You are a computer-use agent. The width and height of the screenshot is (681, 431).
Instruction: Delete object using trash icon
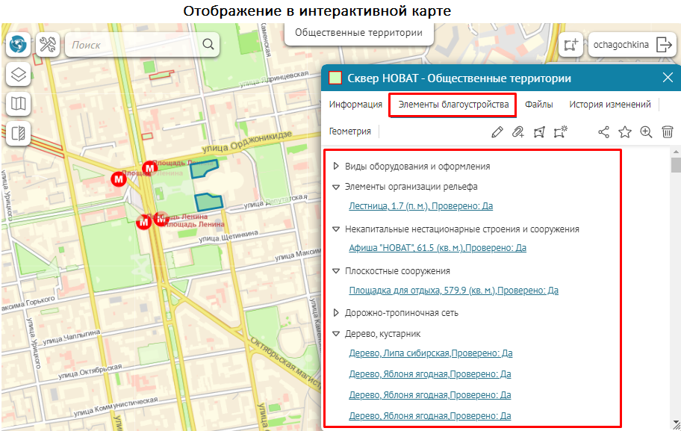pos(668,132)
